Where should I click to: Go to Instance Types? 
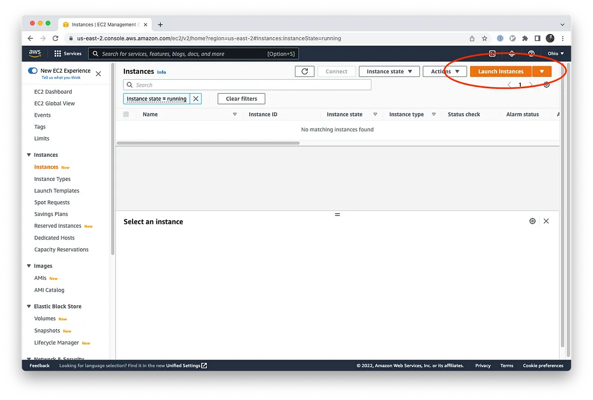[52, 179]
